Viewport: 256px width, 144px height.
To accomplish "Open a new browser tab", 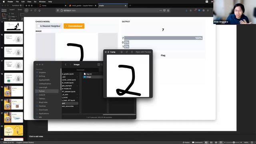I will (x=130, y=6).
